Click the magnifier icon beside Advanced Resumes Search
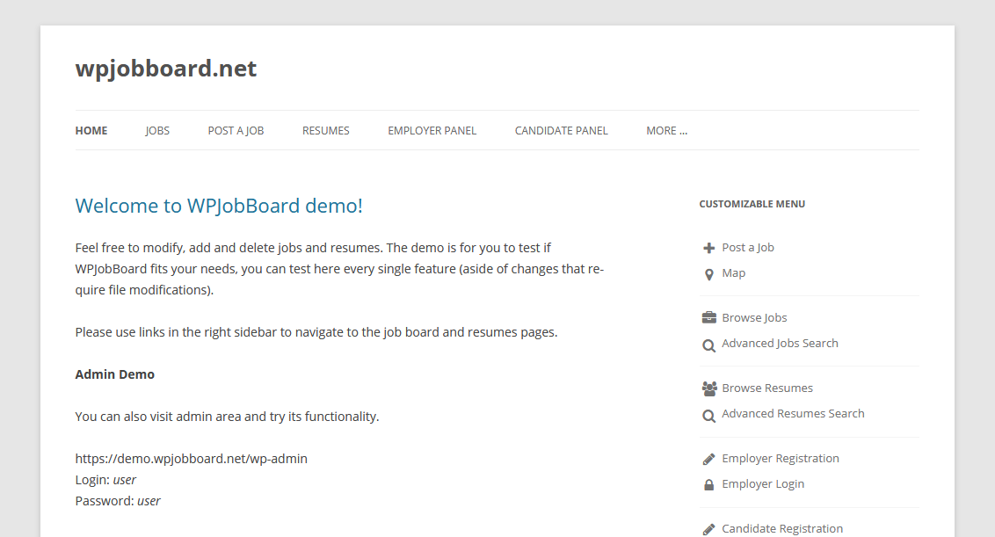Image resolution: width=995 pixels, height=537 pixels. [708, 416]
